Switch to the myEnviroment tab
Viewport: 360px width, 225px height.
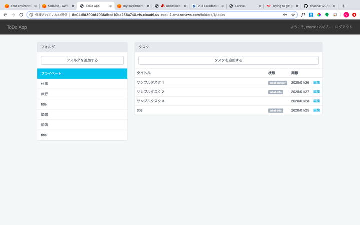133,6
